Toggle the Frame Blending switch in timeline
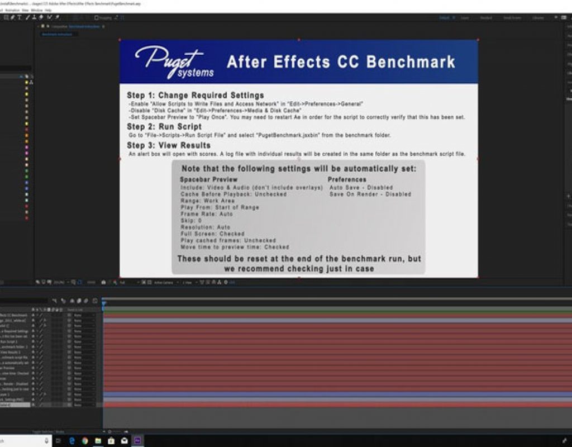The width and height of the screenshot is (572, 447). click(79, 301)
